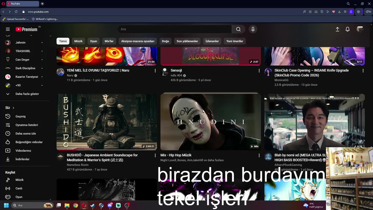Open the Nameless Ronin channel name
Screen dimensions: 373x210
[x=78, y=165]
